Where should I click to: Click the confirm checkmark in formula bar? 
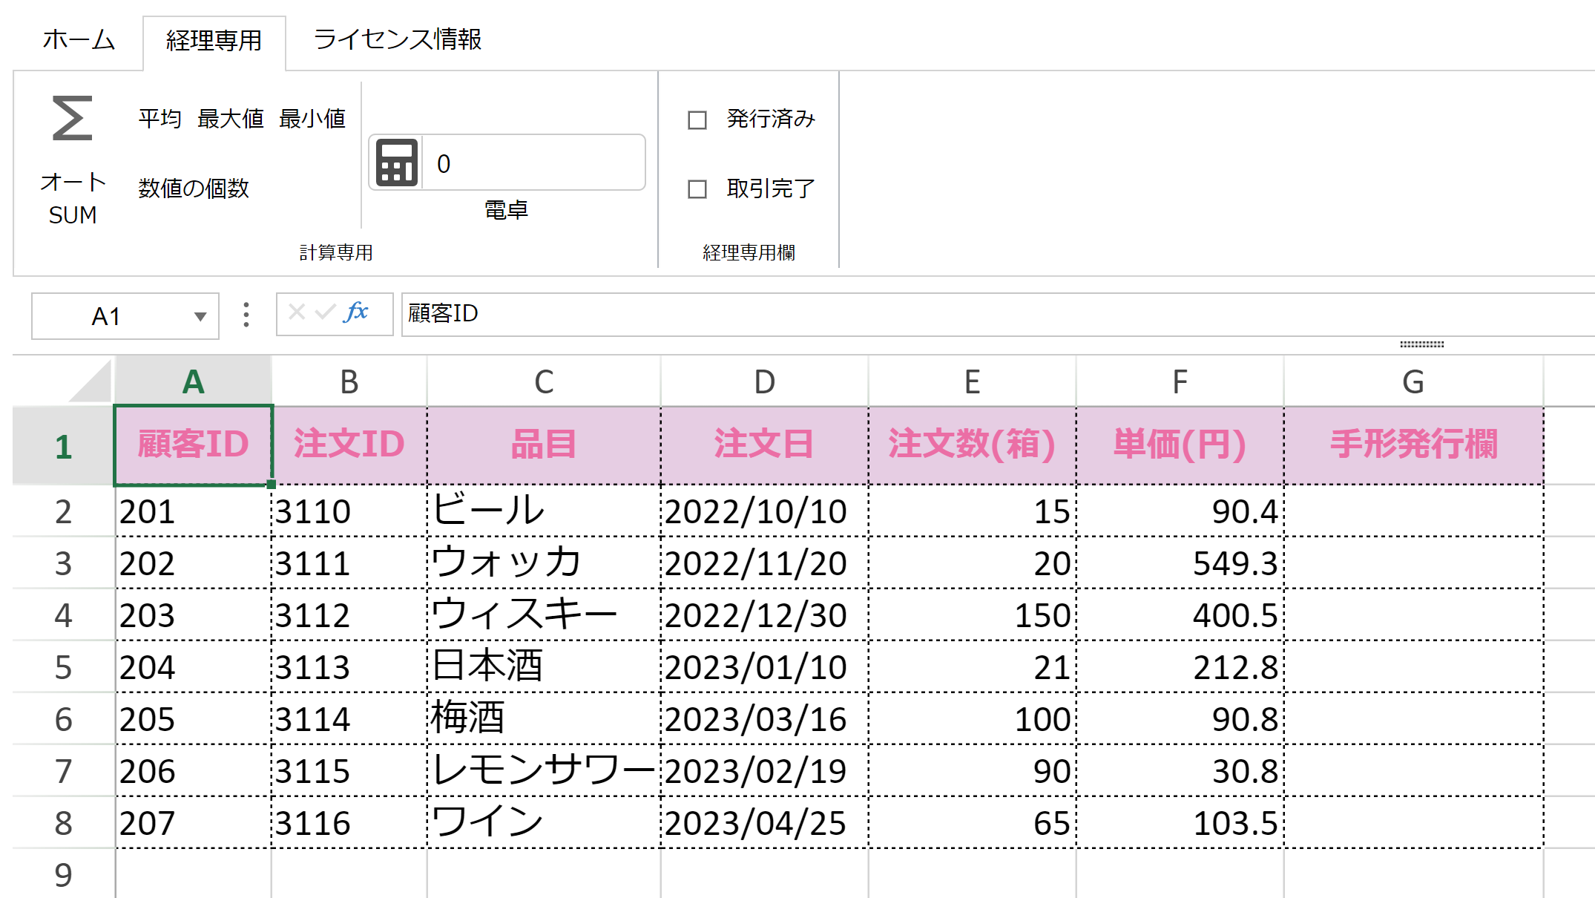[325, 312]
